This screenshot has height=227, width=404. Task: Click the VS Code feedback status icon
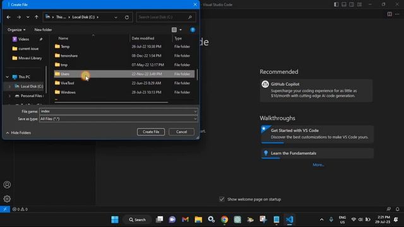click(389, 209)
